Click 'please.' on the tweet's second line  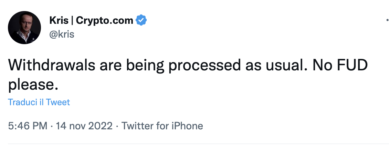33,84
